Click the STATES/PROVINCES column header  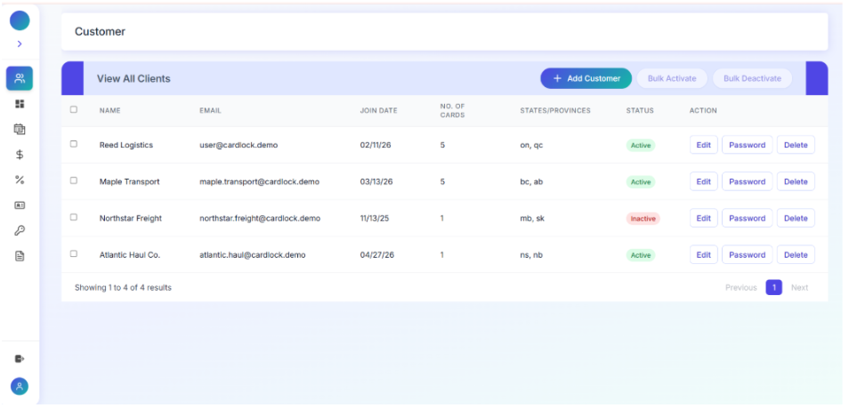point(555,110)
